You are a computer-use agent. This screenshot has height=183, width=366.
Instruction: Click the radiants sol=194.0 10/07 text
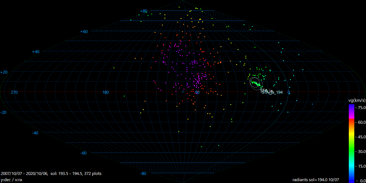pyautogui.click(x=316, y=180)
